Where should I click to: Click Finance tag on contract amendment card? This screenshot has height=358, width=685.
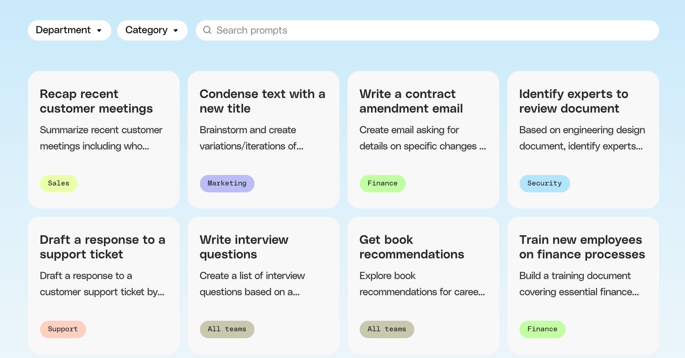click(x=382, y=183)
